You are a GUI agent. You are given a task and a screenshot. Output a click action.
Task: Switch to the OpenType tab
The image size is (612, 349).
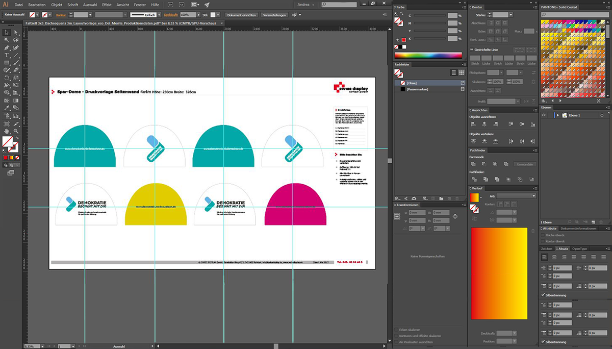(x=579, y=248)
